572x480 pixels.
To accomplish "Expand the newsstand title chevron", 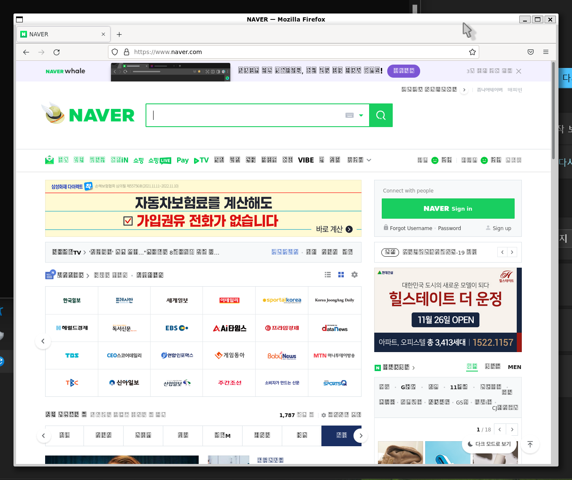I will pos(88,276).
